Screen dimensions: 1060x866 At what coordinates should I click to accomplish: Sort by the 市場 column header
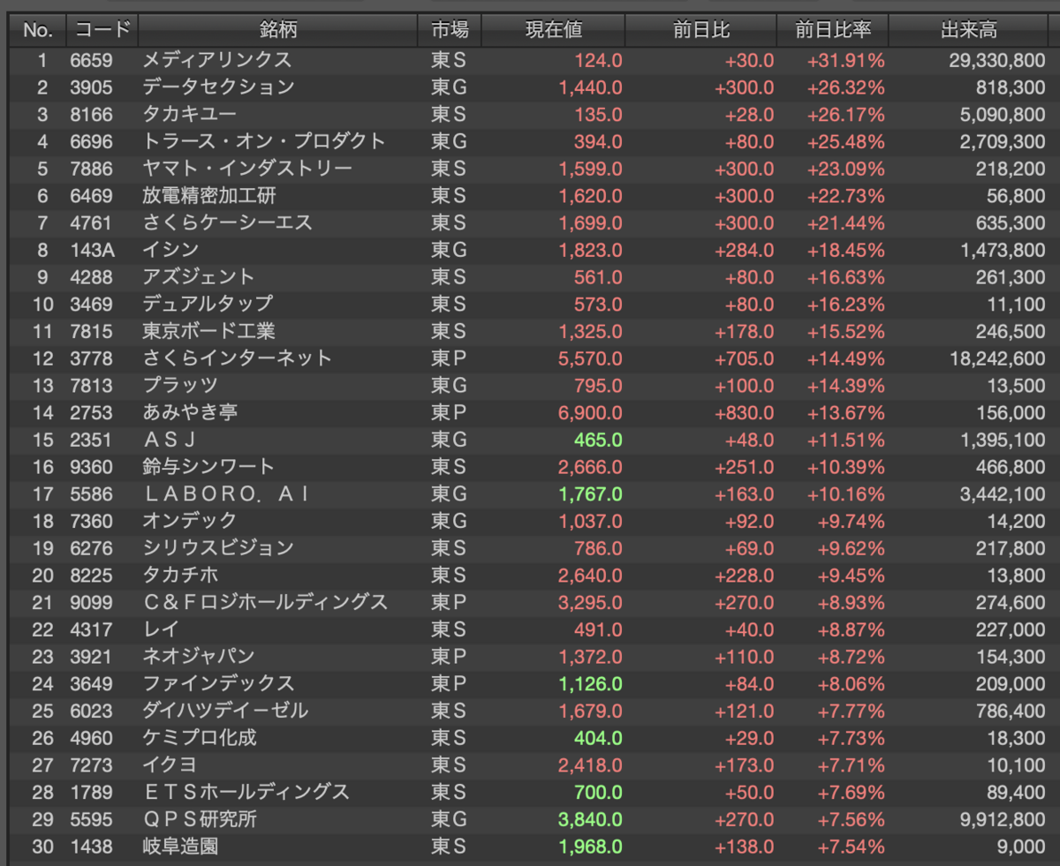tap(450, 30)
